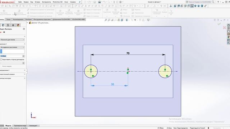Image resolution: width=230 pixels, height=129 pixels.
Task: Switch to SOLIDWORKS MBD tab
Action: 78,19
